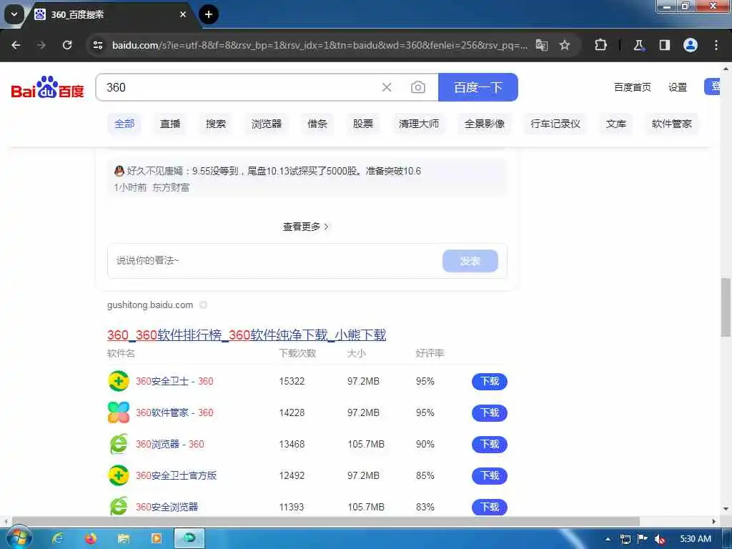This screenshot has width=732, height=549.
Task: Select the 软件管家 filter tab
Action: pos(672,124)
